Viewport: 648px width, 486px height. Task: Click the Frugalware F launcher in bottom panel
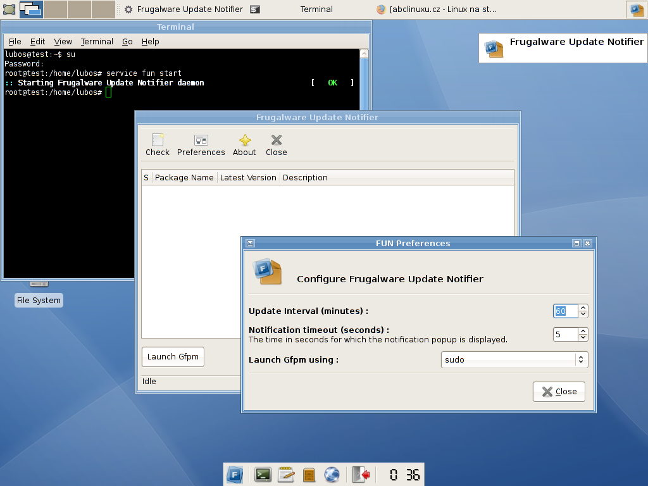235,475
